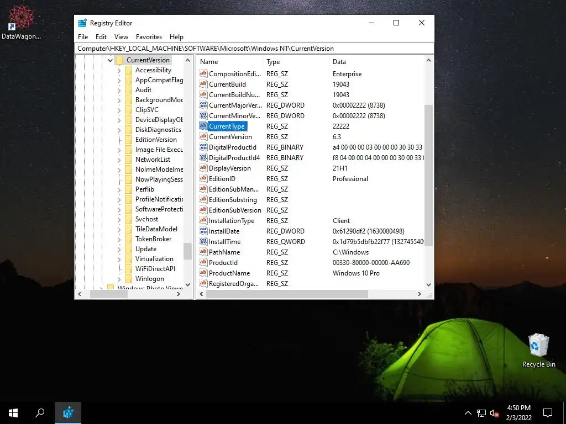Viewport: 566px width, 424px height.
Task: Open the File menu
Action: (83, 37)
